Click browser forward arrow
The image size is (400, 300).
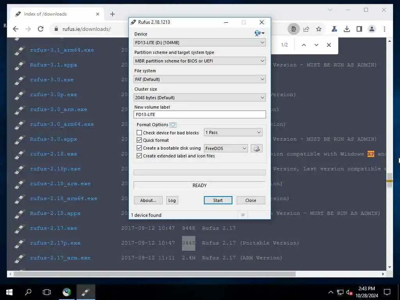[x=28, y=29]
